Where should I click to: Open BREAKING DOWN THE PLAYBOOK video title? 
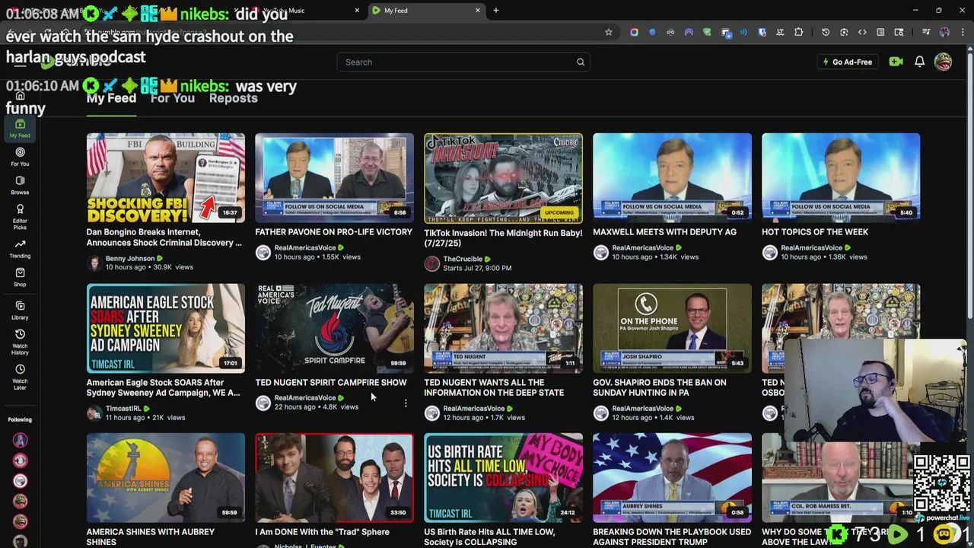[x=672, y=537]
